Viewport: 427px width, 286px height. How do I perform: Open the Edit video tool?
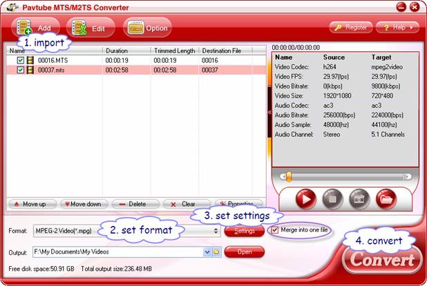(91, 28)
